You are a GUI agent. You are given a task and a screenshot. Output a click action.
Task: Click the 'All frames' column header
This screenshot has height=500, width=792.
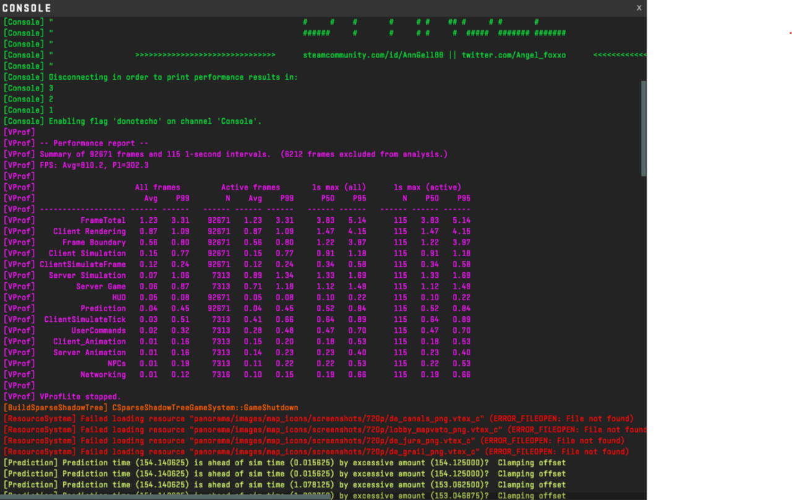(158, 187)
